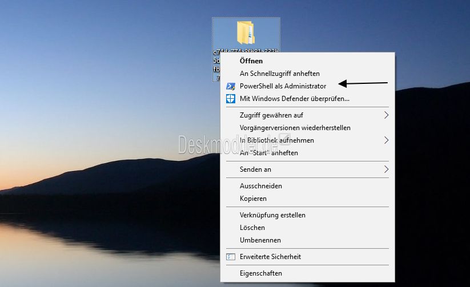Select Ausschneiden in the context menu
Screen dimensions: 470x287
point(308,186)
